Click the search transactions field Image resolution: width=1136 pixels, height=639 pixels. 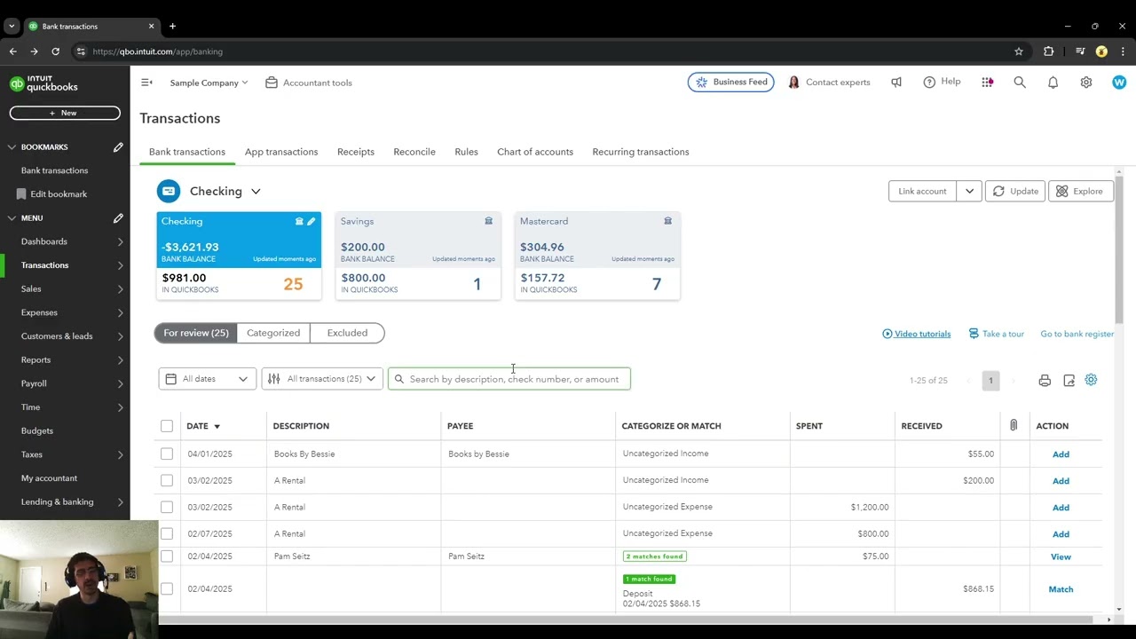(x=509, y=379)
